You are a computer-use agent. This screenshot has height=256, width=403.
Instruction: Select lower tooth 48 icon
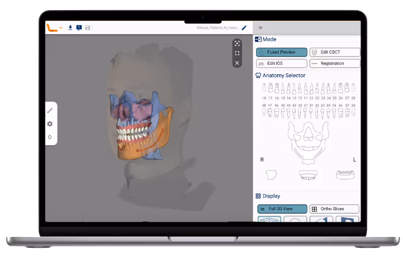tap(264, 112)
